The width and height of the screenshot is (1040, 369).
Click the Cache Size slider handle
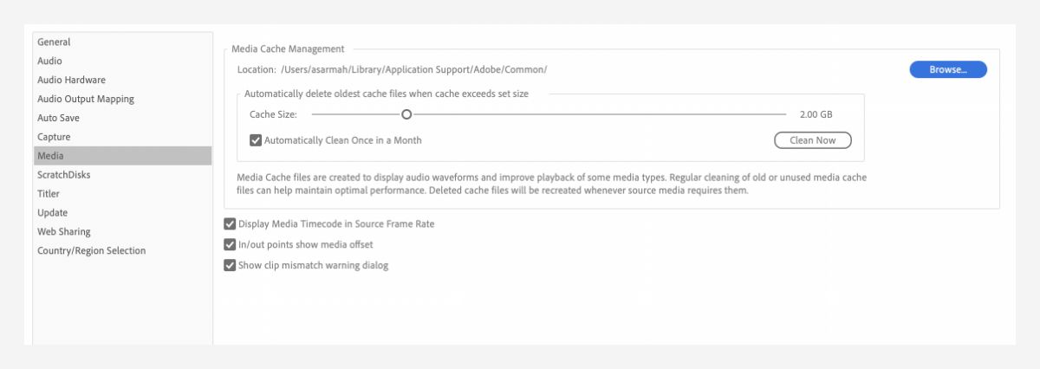point(406,114)
